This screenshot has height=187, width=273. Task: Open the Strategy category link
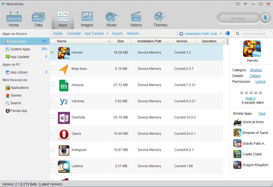coord(256,70)
